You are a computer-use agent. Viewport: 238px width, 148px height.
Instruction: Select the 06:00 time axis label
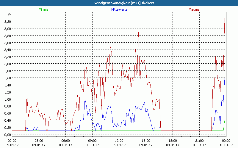coord(66,141)
